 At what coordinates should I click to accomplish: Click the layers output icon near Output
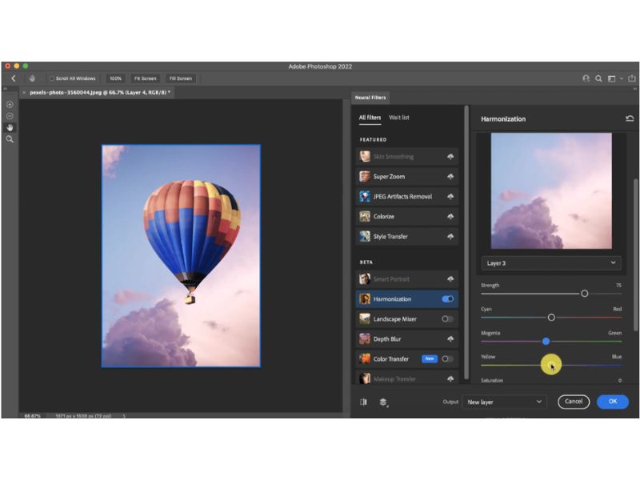382,402
